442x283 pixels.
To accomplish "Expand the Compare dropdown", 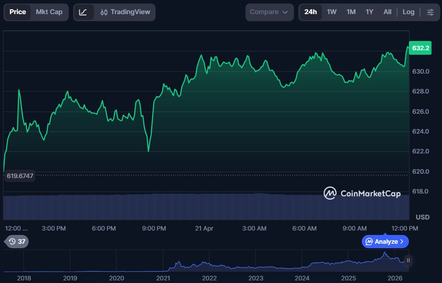I will click(269, 12).
